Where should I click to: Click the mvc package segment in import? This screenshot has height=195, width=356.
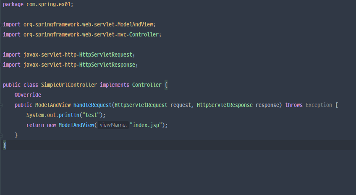[x=122, y=34]
